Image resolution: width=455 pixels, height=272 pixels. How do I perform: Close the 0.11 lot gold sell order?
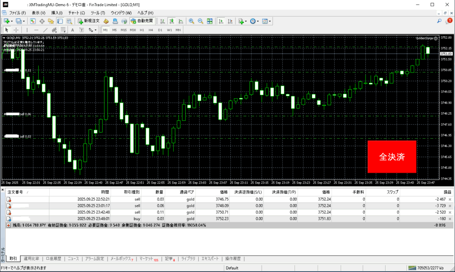(x=450, y=212)
